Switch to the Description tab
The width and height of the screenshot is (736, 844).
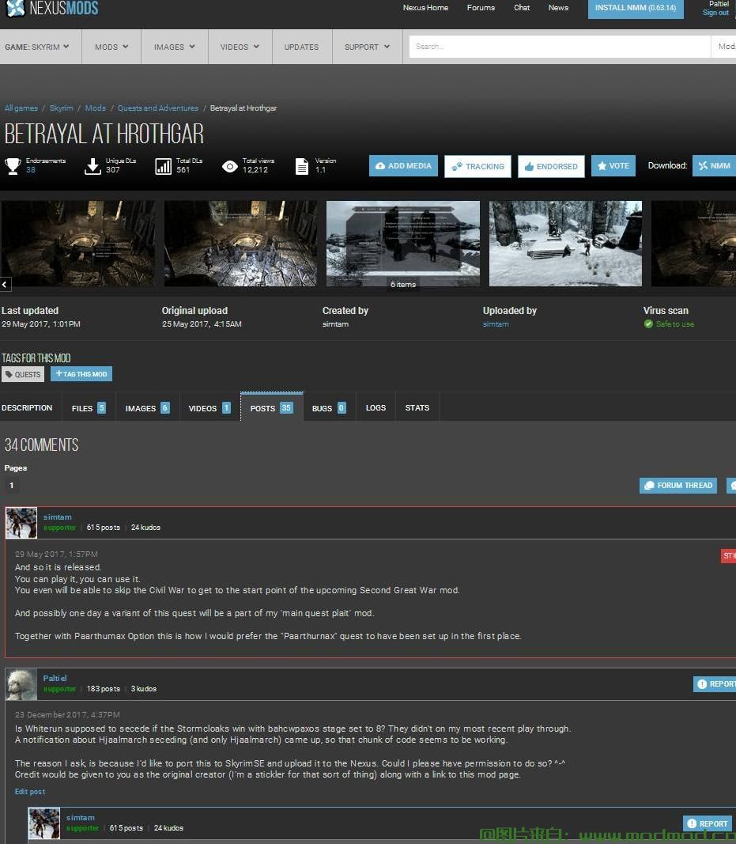(27, 408)
